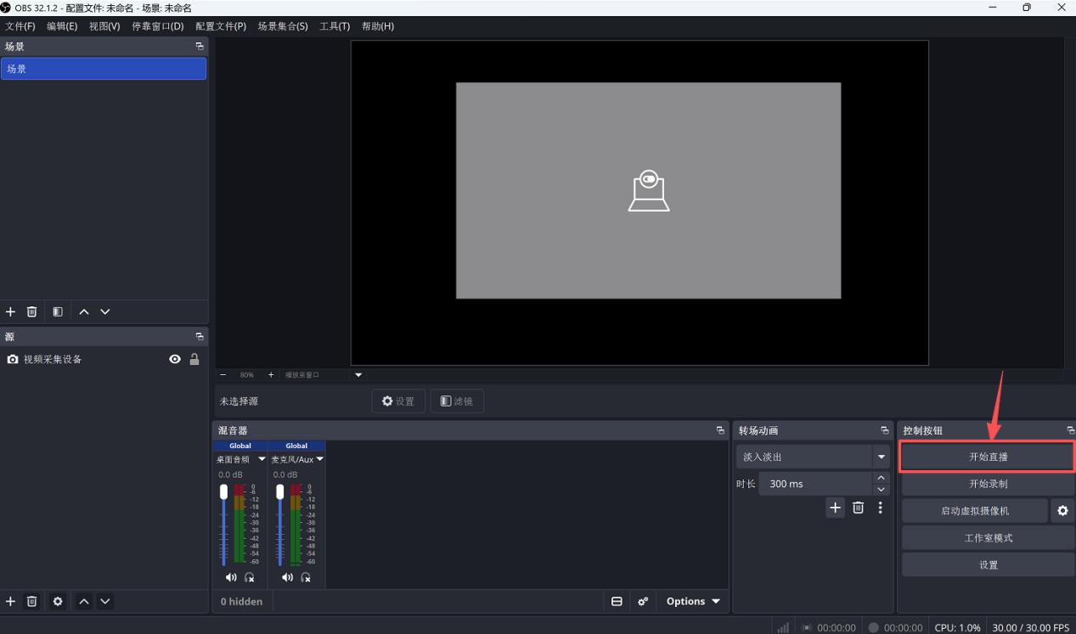Image resolution: width=1076 pixels, height=634 pixels.
Task: Adjust 桌面音频 volume slider
Action: 224,525
